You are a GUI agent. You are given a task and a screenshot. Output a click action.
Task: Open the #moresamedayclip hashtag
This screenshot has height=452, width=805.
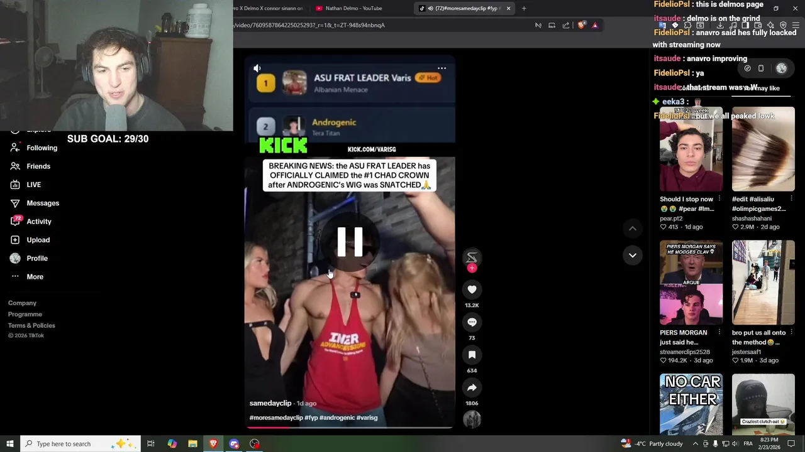pyautogui.click(x=276, y=417)
